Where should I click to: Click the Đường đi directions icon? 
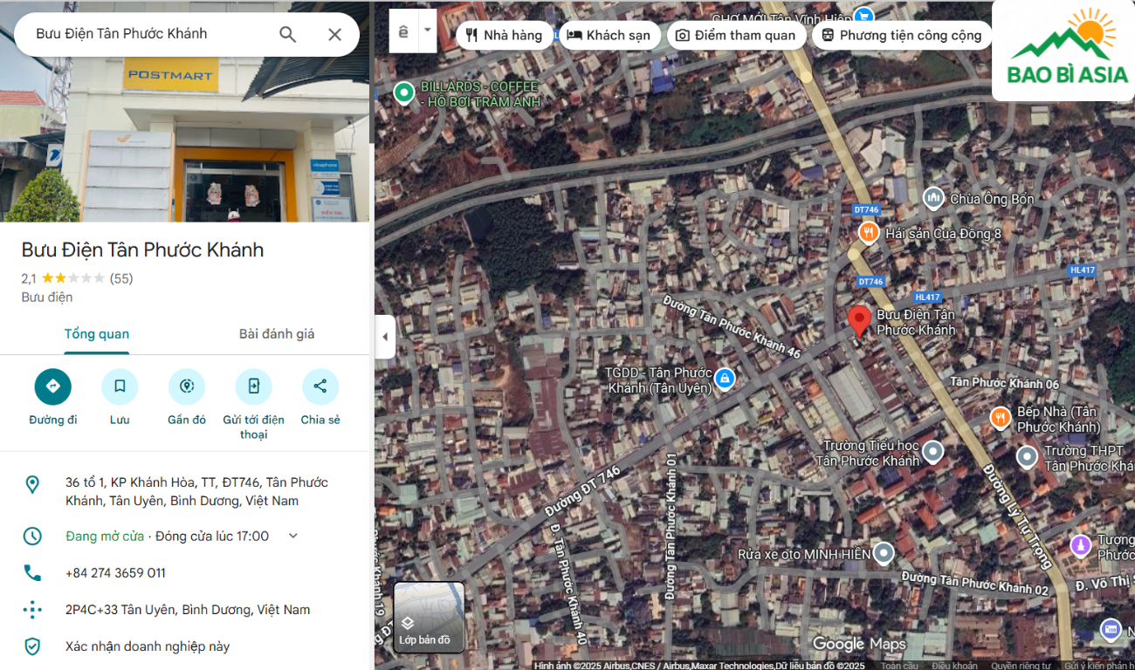tap(52, 386)
